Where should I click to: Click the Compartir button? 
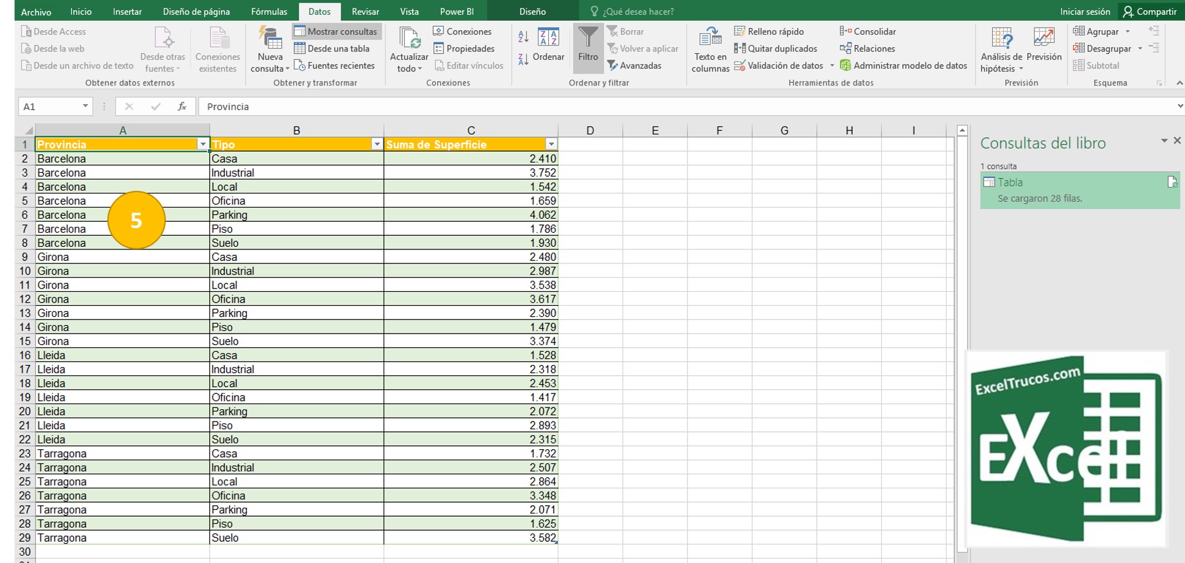click(1150, 12)
